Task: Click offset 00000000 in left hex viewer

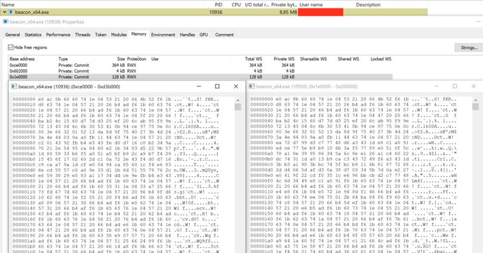Action: coord(24,100)
